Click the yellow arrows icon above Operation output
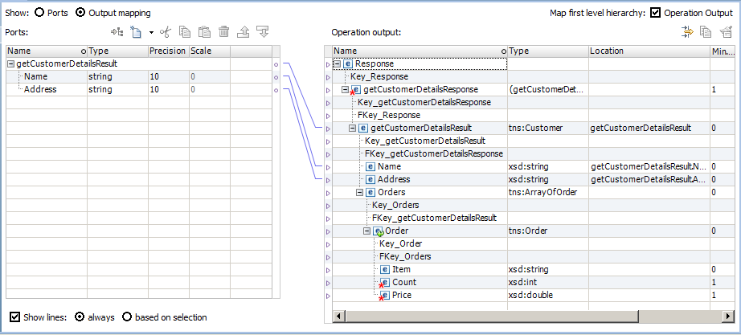 coord(687,32)
